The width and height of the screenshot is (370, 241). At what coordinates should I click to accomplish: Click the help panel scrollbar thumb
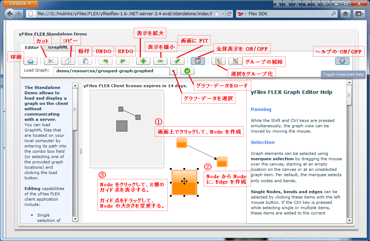[349, 95]
